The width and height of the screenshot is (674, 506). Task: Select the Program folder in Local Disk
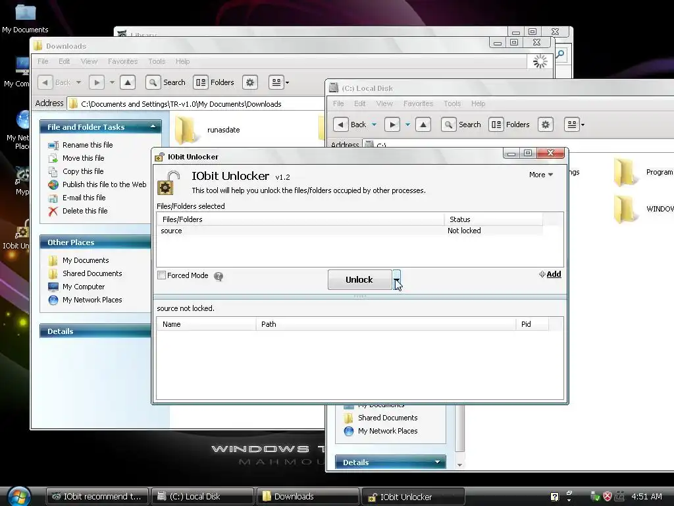pos(644,172)
